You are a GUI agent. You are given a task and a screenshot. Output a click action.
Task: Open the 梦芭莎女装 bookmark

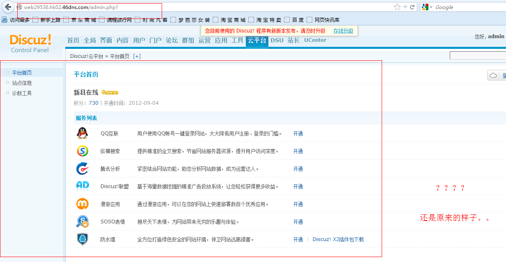190,20
